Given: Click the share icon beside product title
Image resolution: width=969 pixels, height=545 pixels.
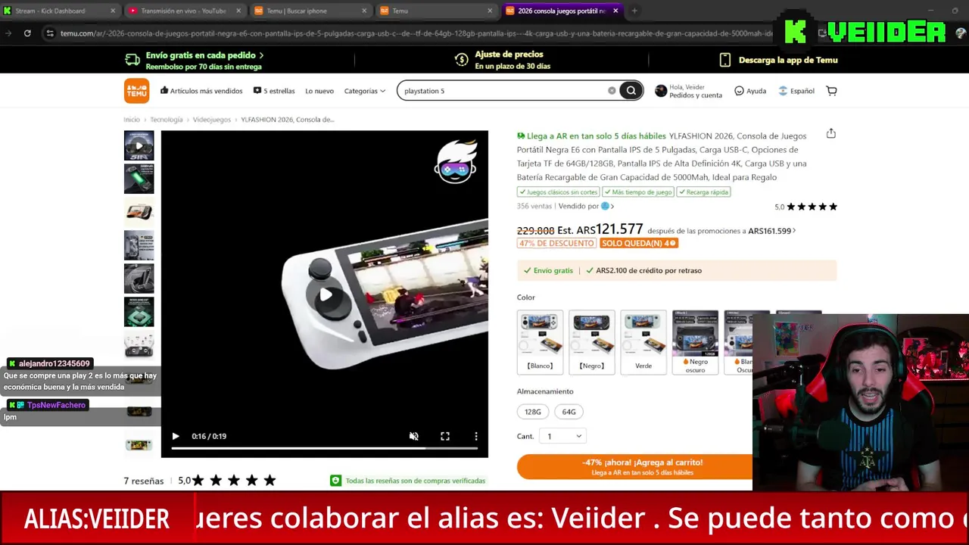Looking at the screenshot, I should coord(831,134).
